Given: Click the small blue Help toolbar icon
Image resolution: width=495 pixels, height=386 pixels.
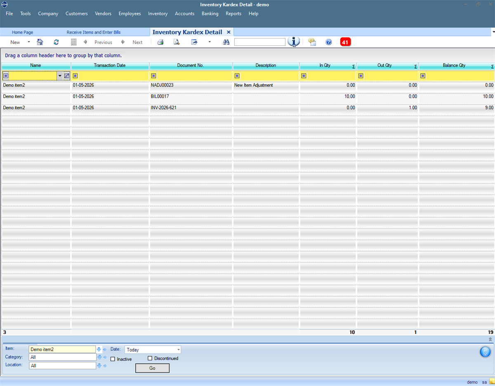Looking at the screenshot, I should [329, 42].
